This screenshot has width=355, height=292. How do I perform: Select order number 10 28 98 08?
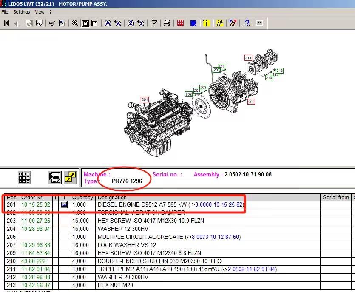(x=36, y=277)
